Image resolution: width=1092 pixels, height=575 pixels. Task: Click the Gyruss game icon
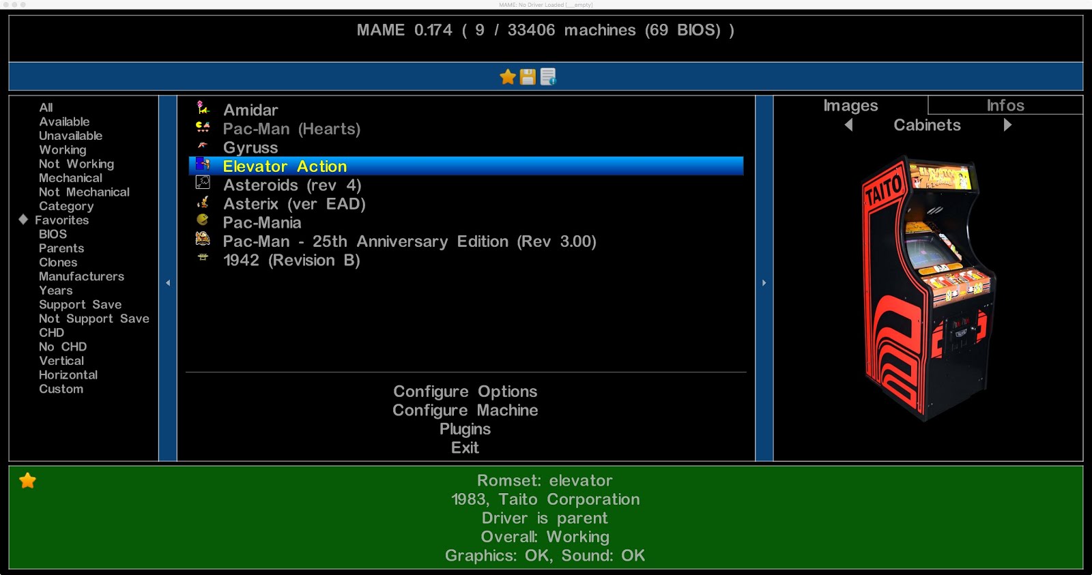pos(203,145)
